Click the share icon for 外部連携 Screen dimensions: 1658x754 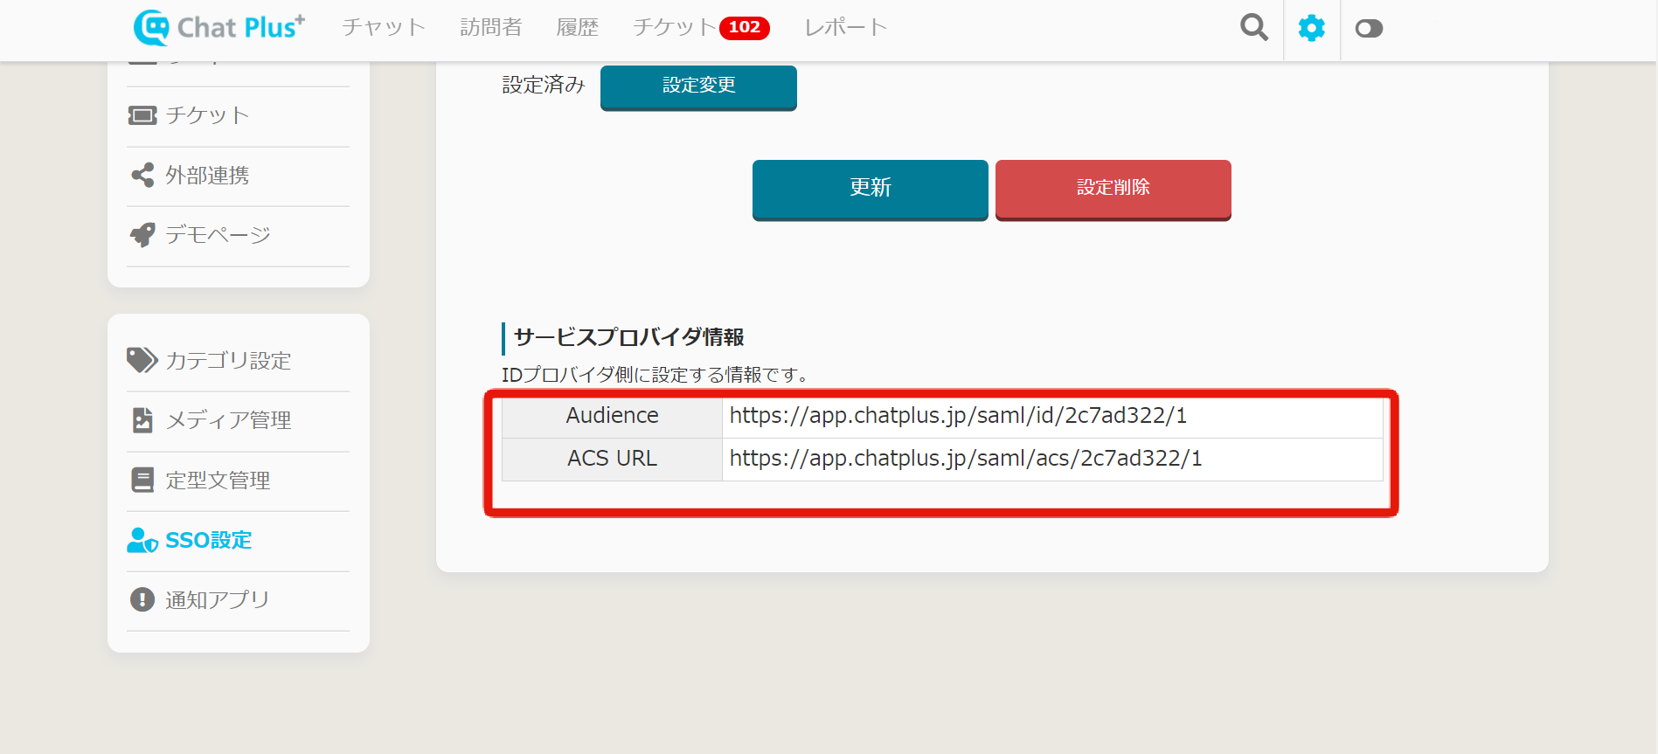coord(142,175)
